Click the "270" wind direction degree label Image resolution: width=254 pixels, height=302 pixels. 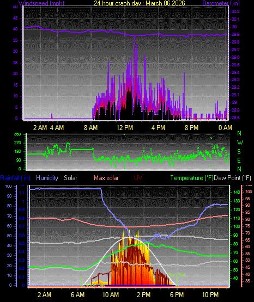(x=17, y=143)
